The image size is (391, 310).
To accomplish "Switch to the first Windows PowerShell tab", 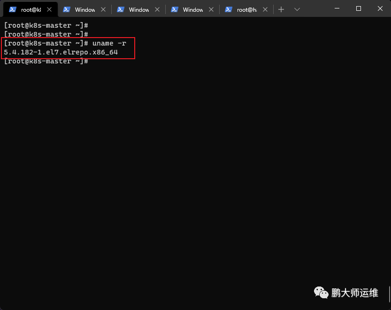I will pos(85,9).
